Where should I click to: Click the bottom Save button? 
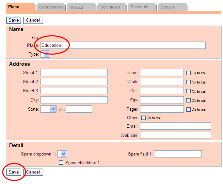coord(14,172)
